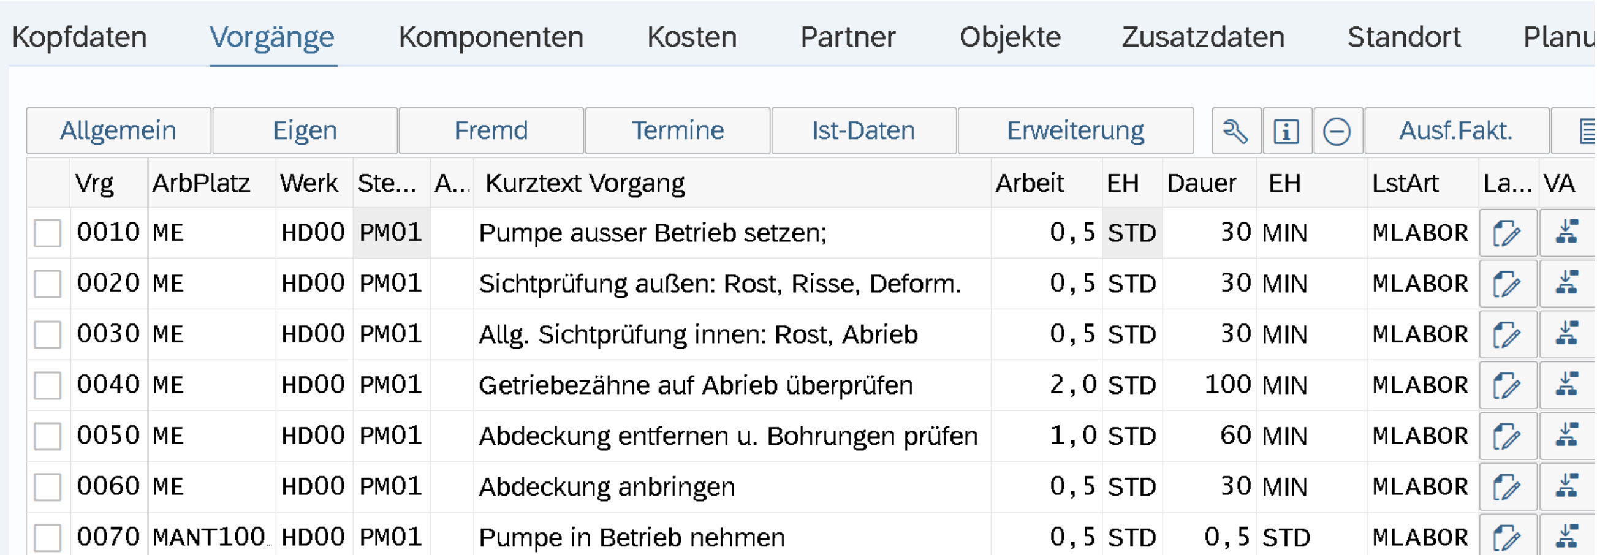Viewport: 1597px width, 555px height.
Task: Select the checkbox for operation 0010
Action: point(47,232)
